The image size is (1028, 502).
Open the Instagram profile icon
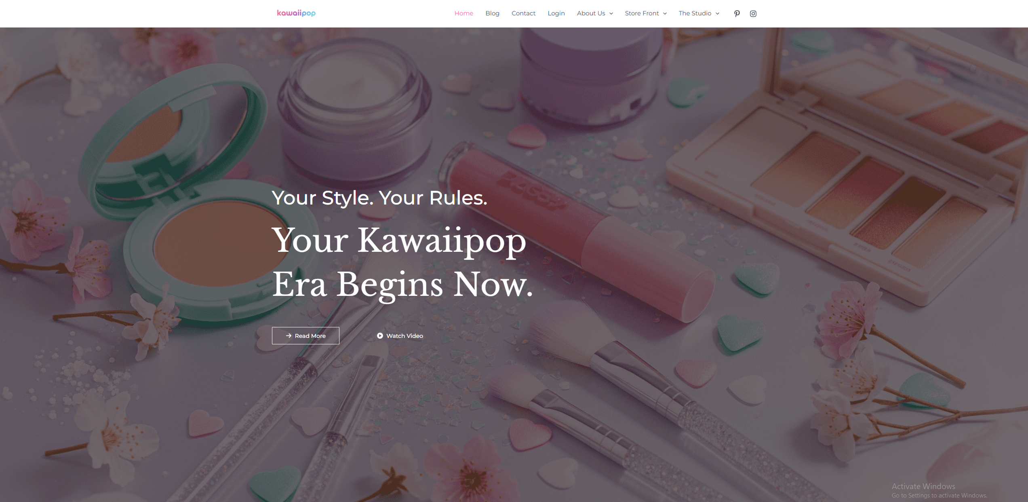click(x=753, y=14)
